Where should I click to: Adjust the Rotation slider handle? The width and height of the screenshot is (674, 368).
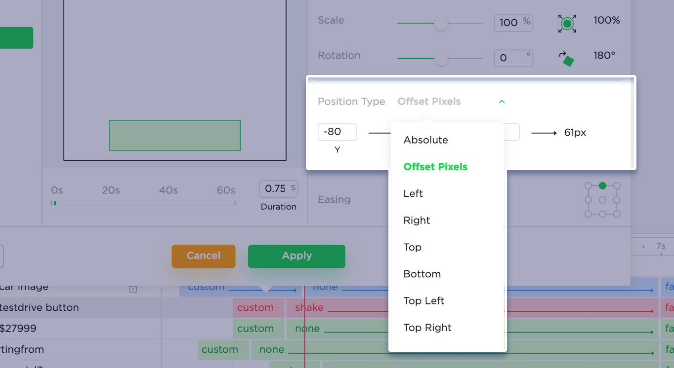(441, 59)
